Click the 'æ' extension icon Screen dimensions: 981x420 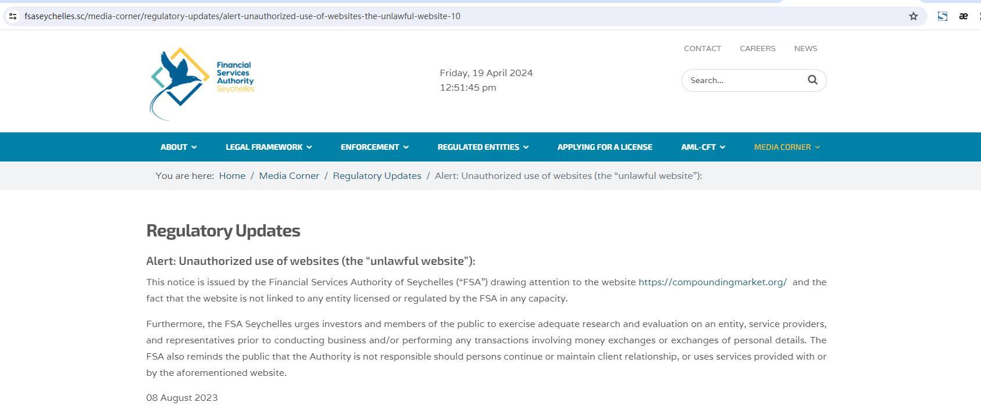tap(963, 16)
